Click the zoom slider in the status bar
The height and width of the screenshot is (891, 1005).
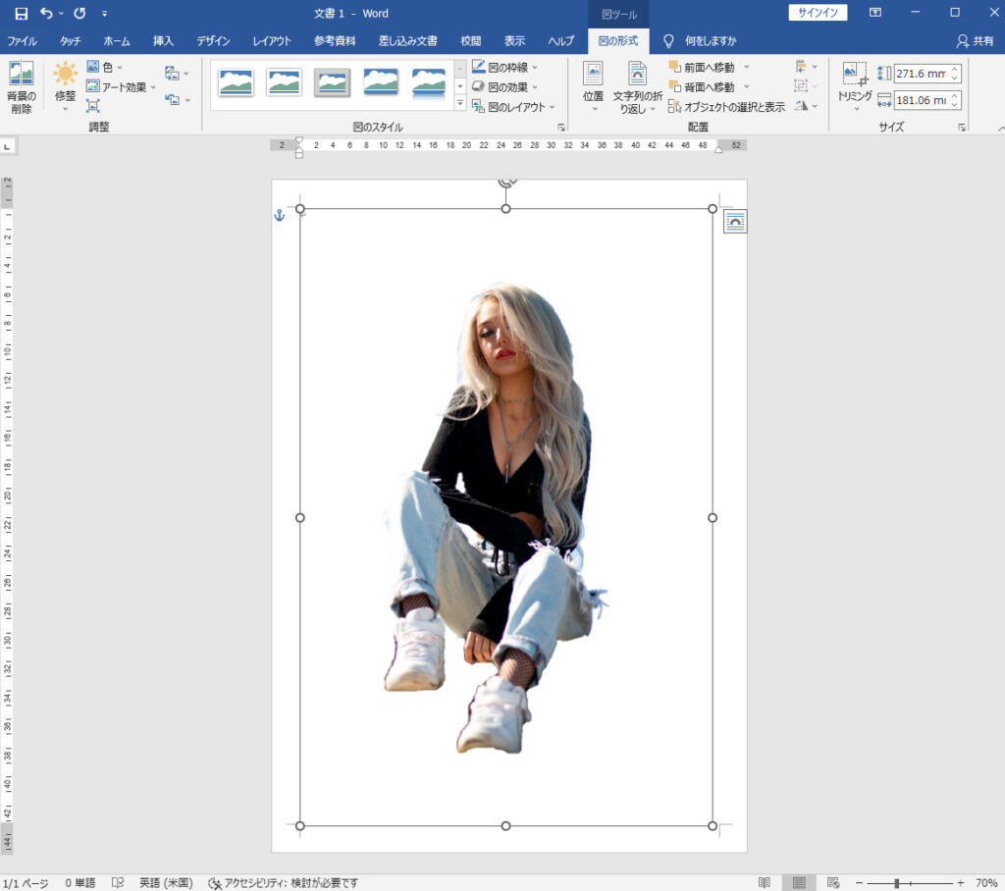[x=896, y=883]
